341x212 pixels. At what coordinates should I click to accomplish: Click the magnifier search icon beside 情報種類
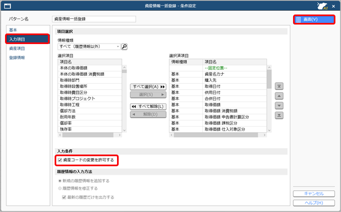coord(124,46)
